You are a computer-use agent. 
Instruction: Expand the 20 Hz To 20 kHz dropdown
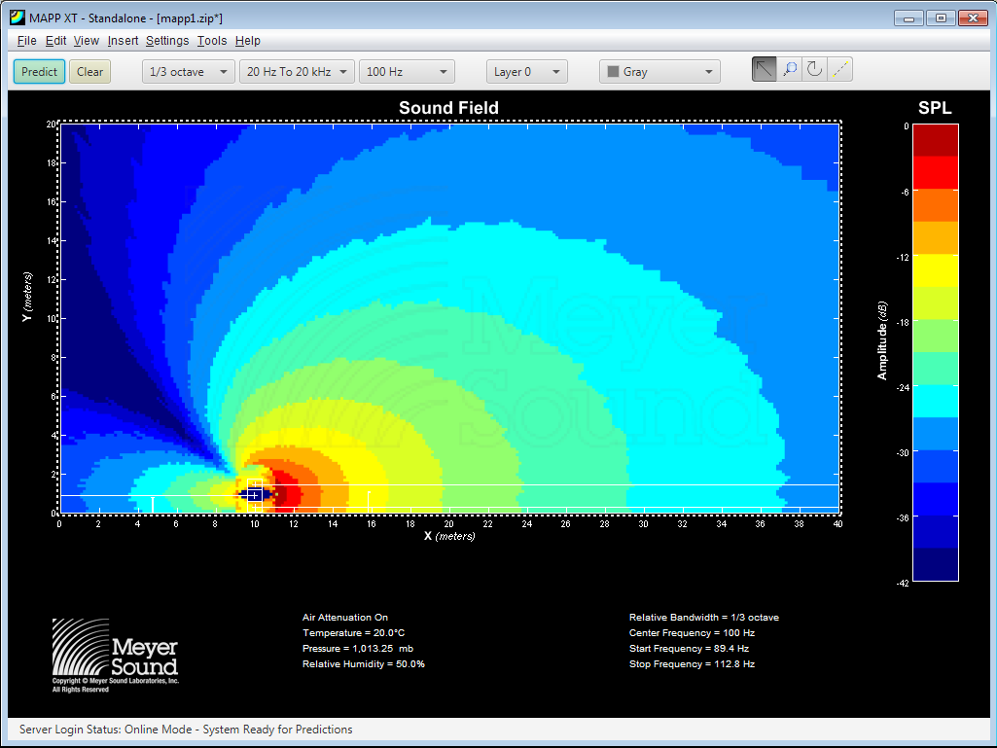tap(297, 72)
